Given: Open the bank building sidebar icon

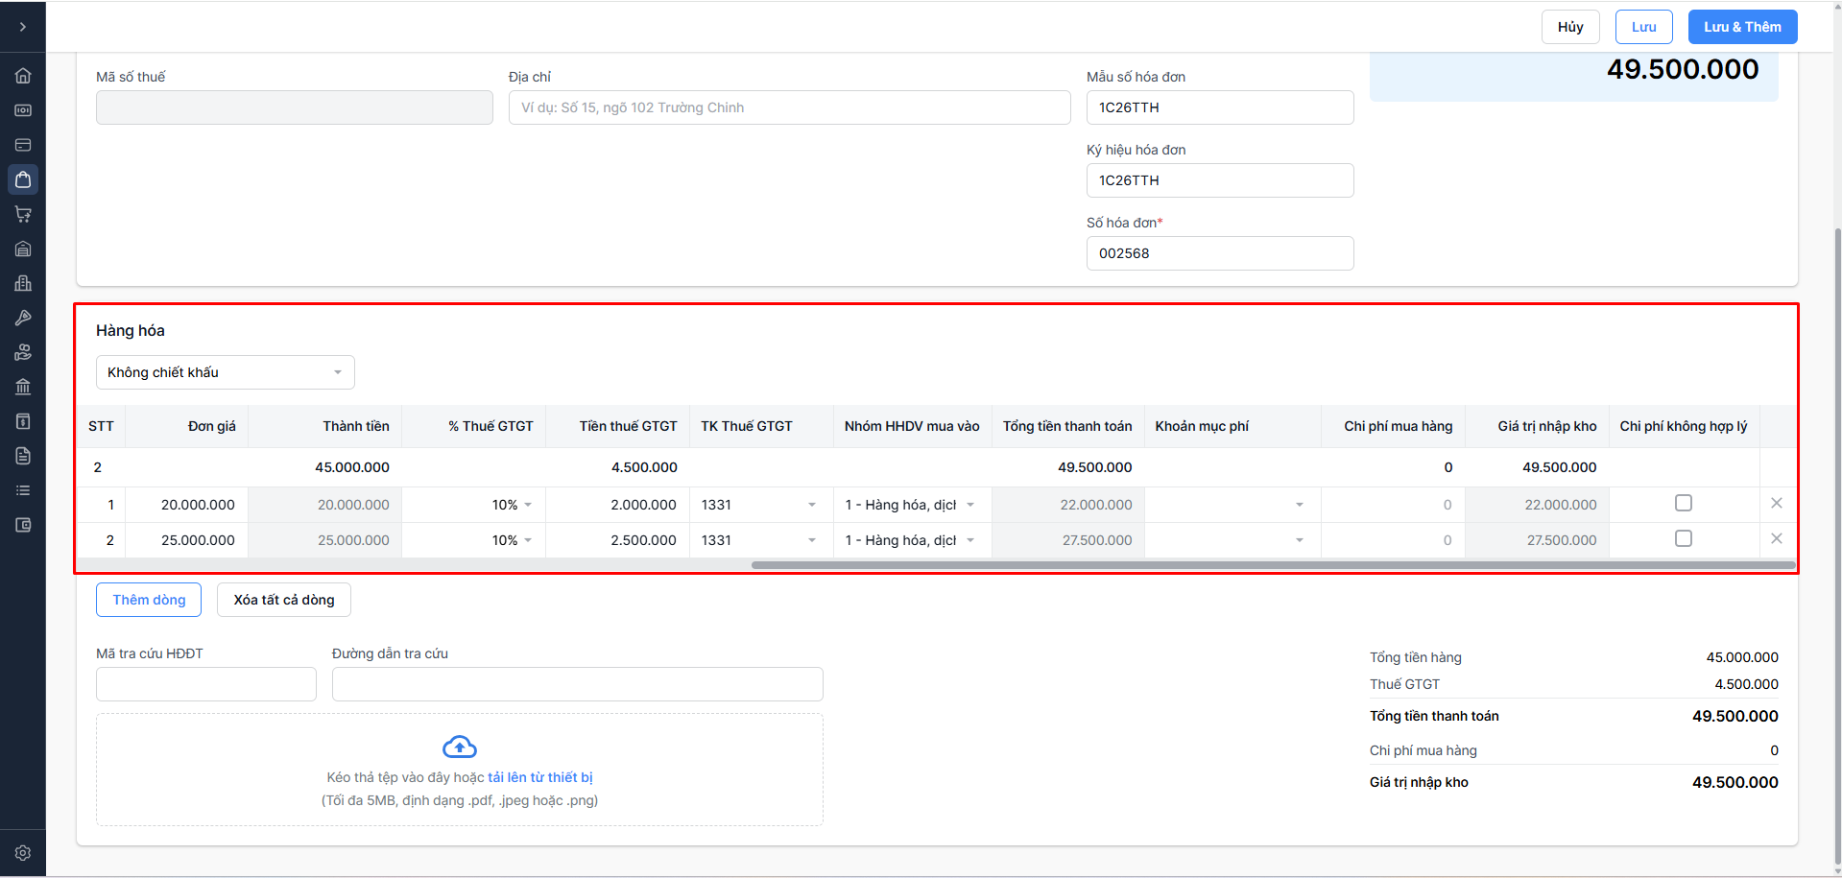Looking at the screenshot, I should pyautogui.click(x=23, y=387).
